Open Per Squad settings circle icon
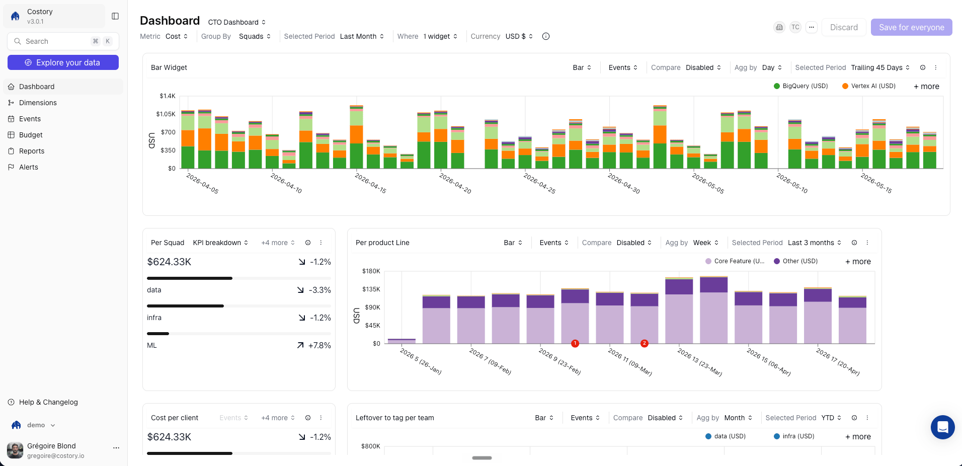Image resolution: width=962 pixels, height=466 pixels. pos(308,243)
